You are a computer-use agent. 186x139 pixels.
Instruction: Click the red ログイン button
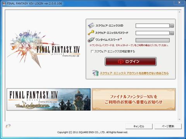click(131, 61)
